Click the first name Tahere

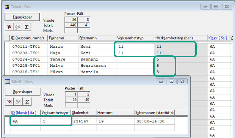(x=58, y=60)
